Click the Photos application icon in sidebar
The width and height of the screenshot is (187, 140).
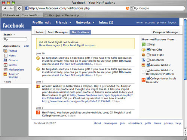coord(5,51)
